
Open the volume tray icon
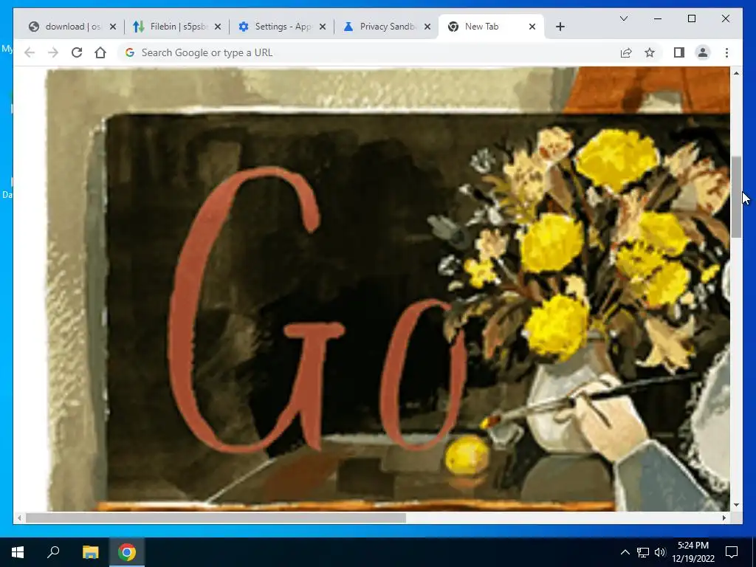tap(660, 552)
